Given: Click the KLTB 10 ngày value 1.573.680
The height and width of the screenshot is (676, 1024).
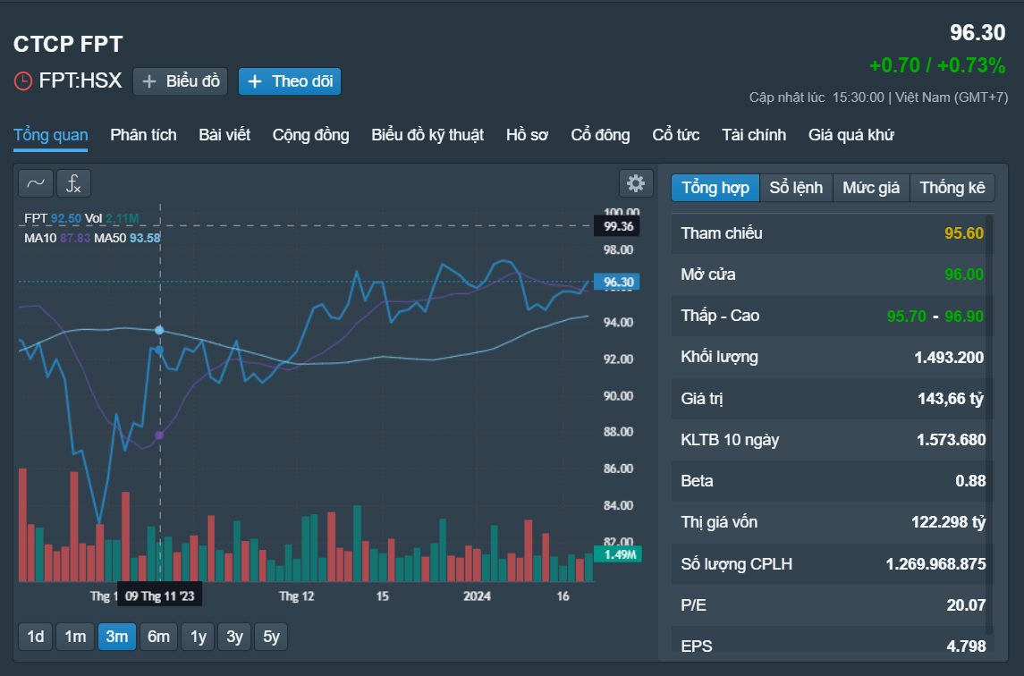Looking at the screenshot, I should click(951, 440).
